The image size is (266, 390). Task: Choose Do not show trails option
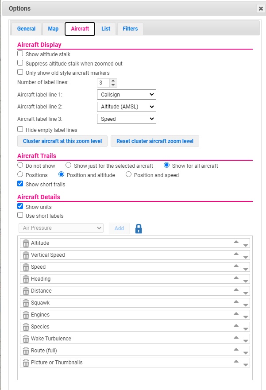coord(20,165)
